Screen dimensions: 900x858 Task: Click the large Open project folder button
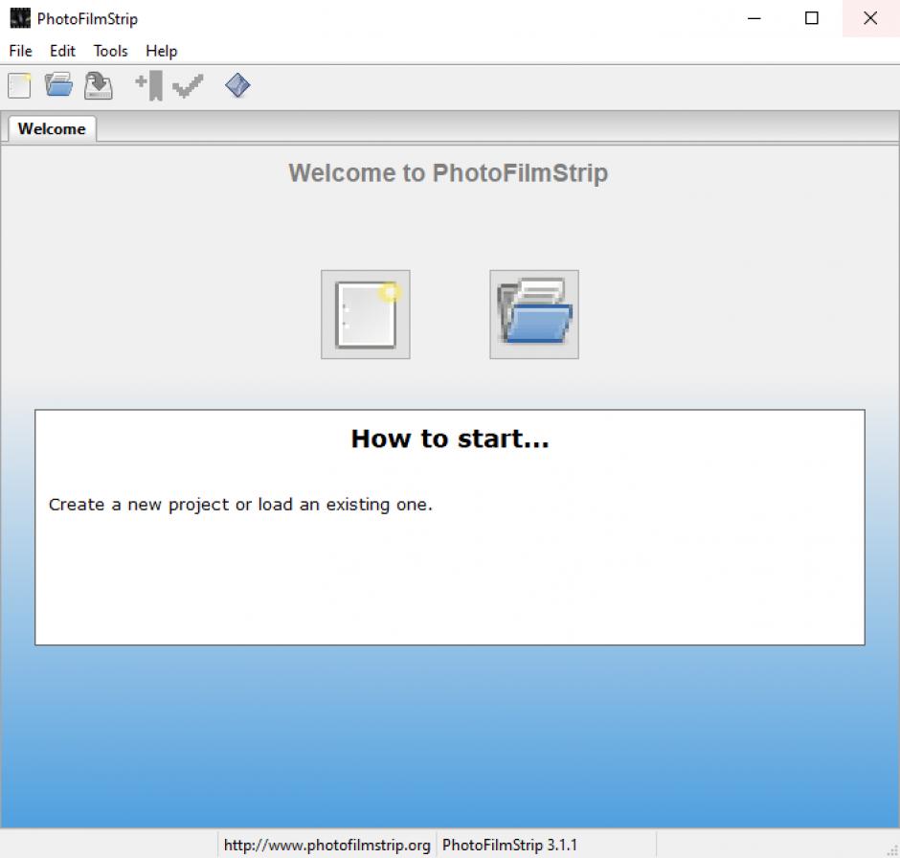pos(534,314)
